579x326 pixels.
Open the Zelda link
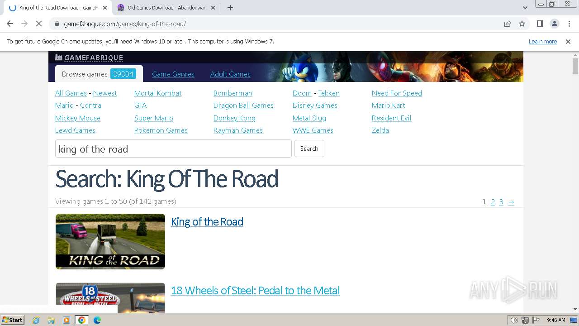point(380,130)
